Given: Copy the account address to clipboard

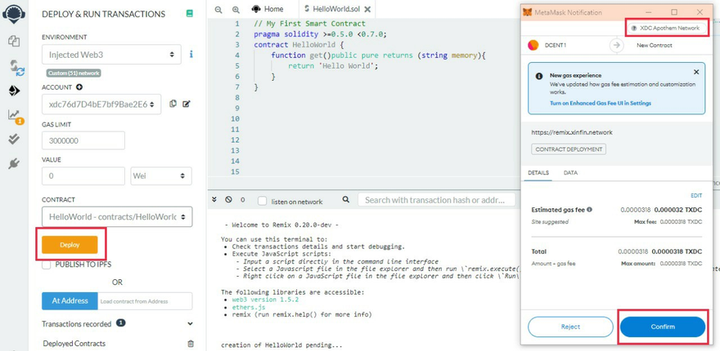Looking at the screenshot, I should pyautogui.click(x=173, y=104).
